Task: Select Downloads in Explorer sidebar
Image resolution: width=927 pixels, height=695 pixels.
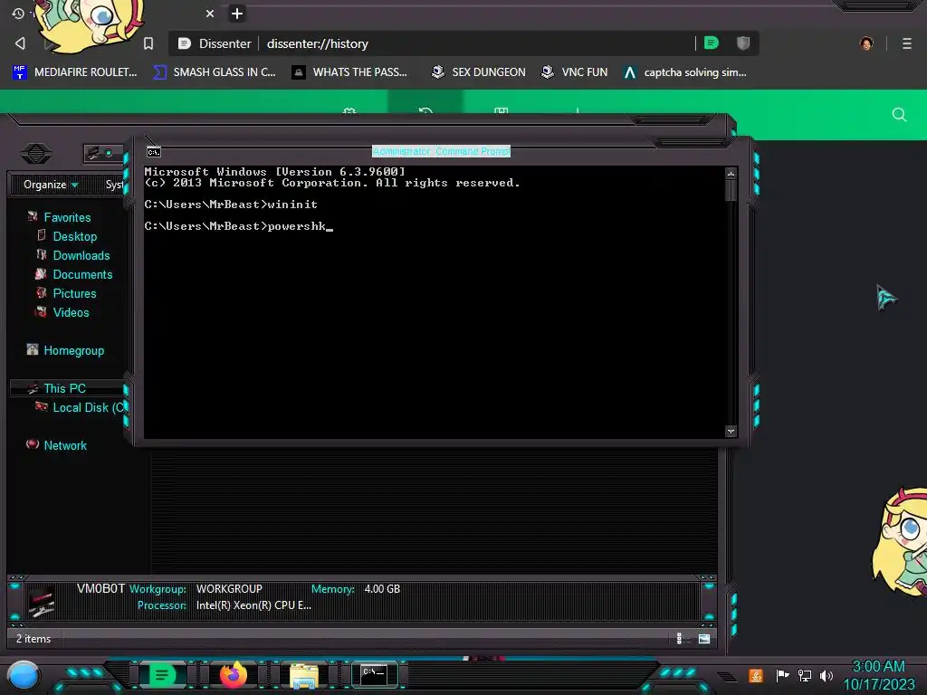Action: click(81, 255)
